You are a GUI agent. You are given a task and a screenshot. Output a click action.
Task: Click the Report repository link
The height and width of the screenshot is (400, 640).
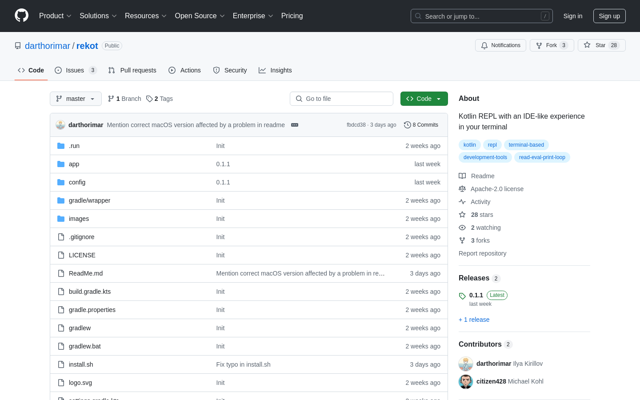coord(482,253)
